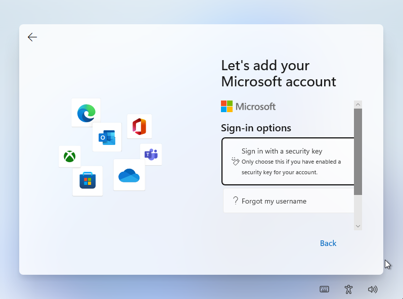Screen dimensions: 403x299
Task: Click the Microsoft Store icon
Action: point(87,181)
